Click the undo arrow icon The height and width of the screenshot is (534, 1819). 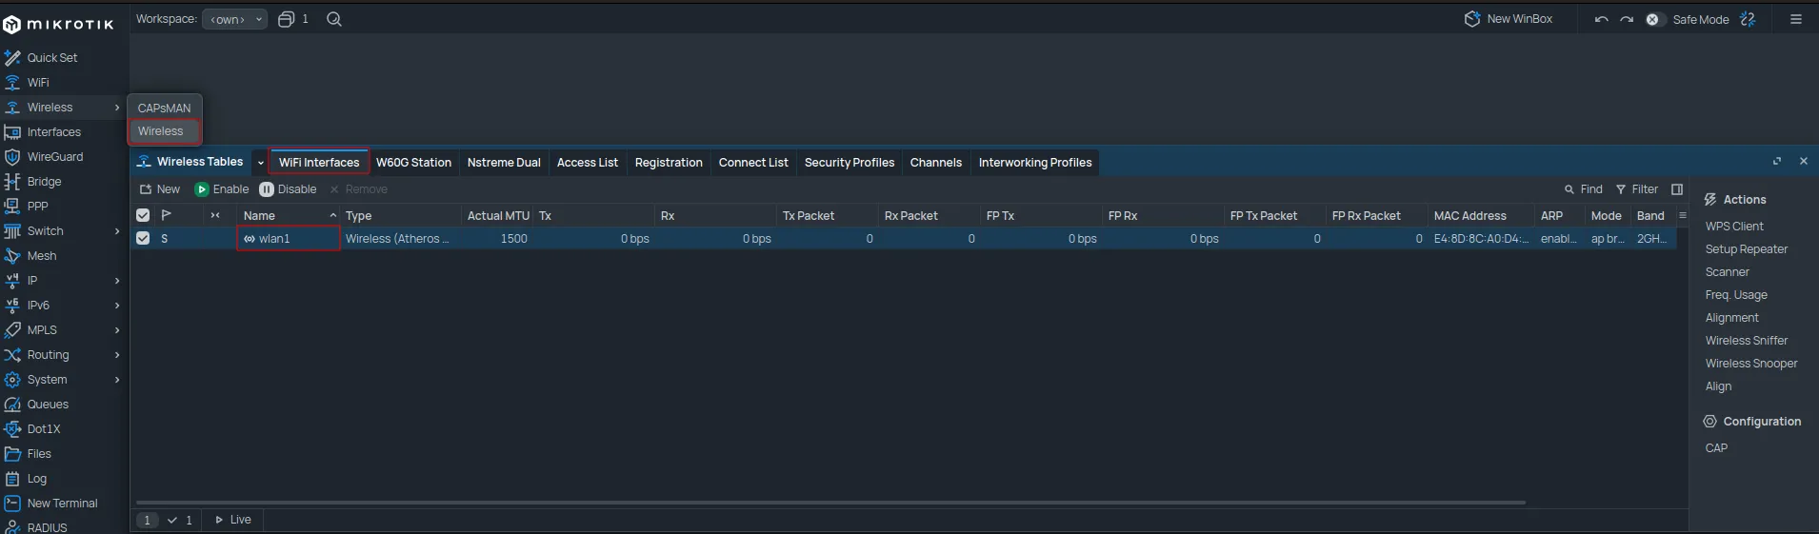pos(1601,19)
